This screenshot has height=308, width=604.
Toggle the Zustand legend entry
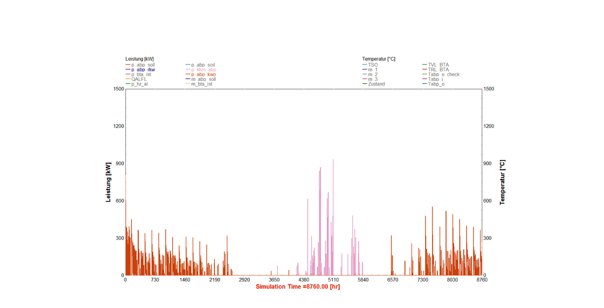pos(376,84)
